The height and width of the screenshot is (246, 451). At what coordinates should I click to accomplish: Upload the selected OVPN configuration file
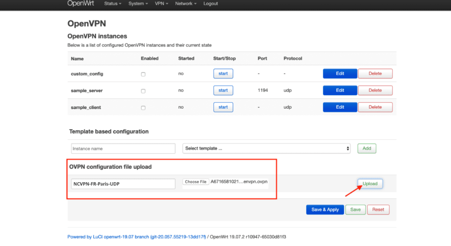(369, 183)
